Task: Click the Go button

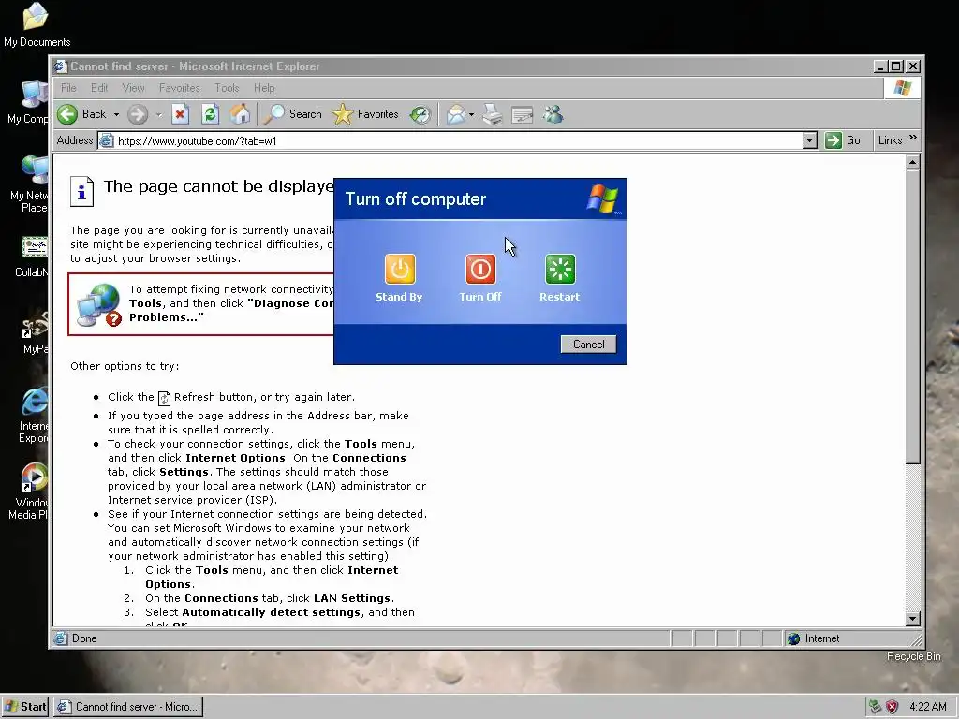Action: click(x=844, y=140)
